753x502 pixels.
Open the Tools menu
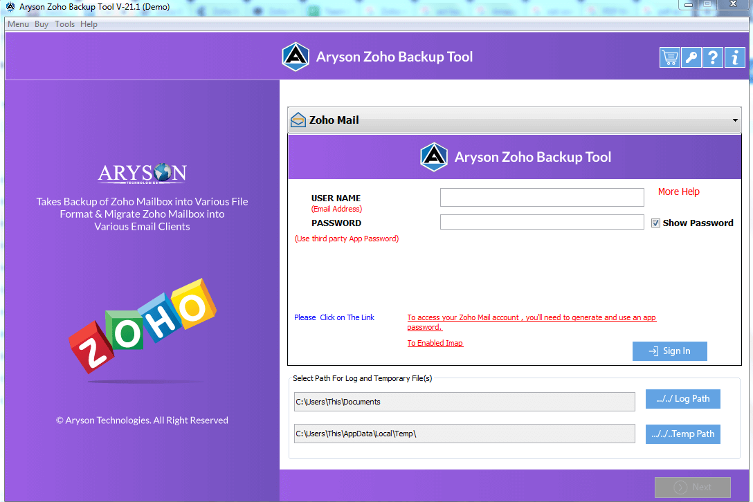pyautogui.click(x=64, y=24)
